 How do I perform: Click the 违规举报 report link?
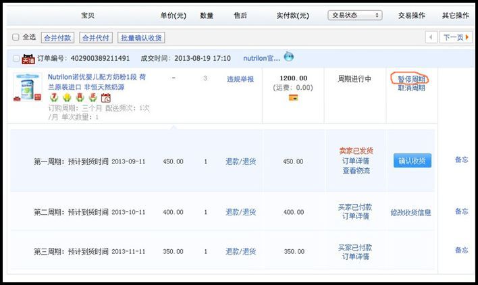pos(240,79)
